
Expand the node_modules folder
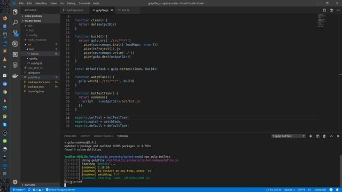40,40
